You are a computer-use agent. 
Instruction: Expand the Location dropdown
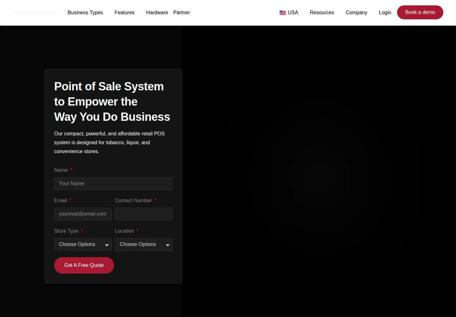[144, 244]
